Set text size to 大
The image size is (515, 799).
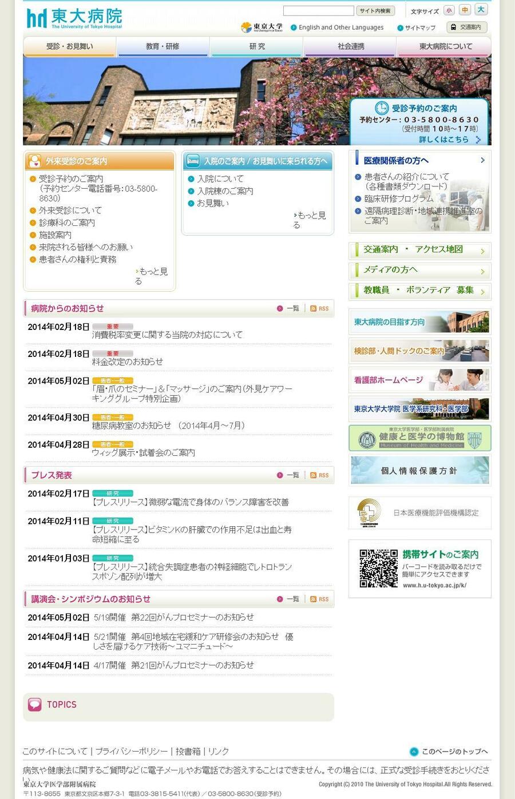point(481,9)
